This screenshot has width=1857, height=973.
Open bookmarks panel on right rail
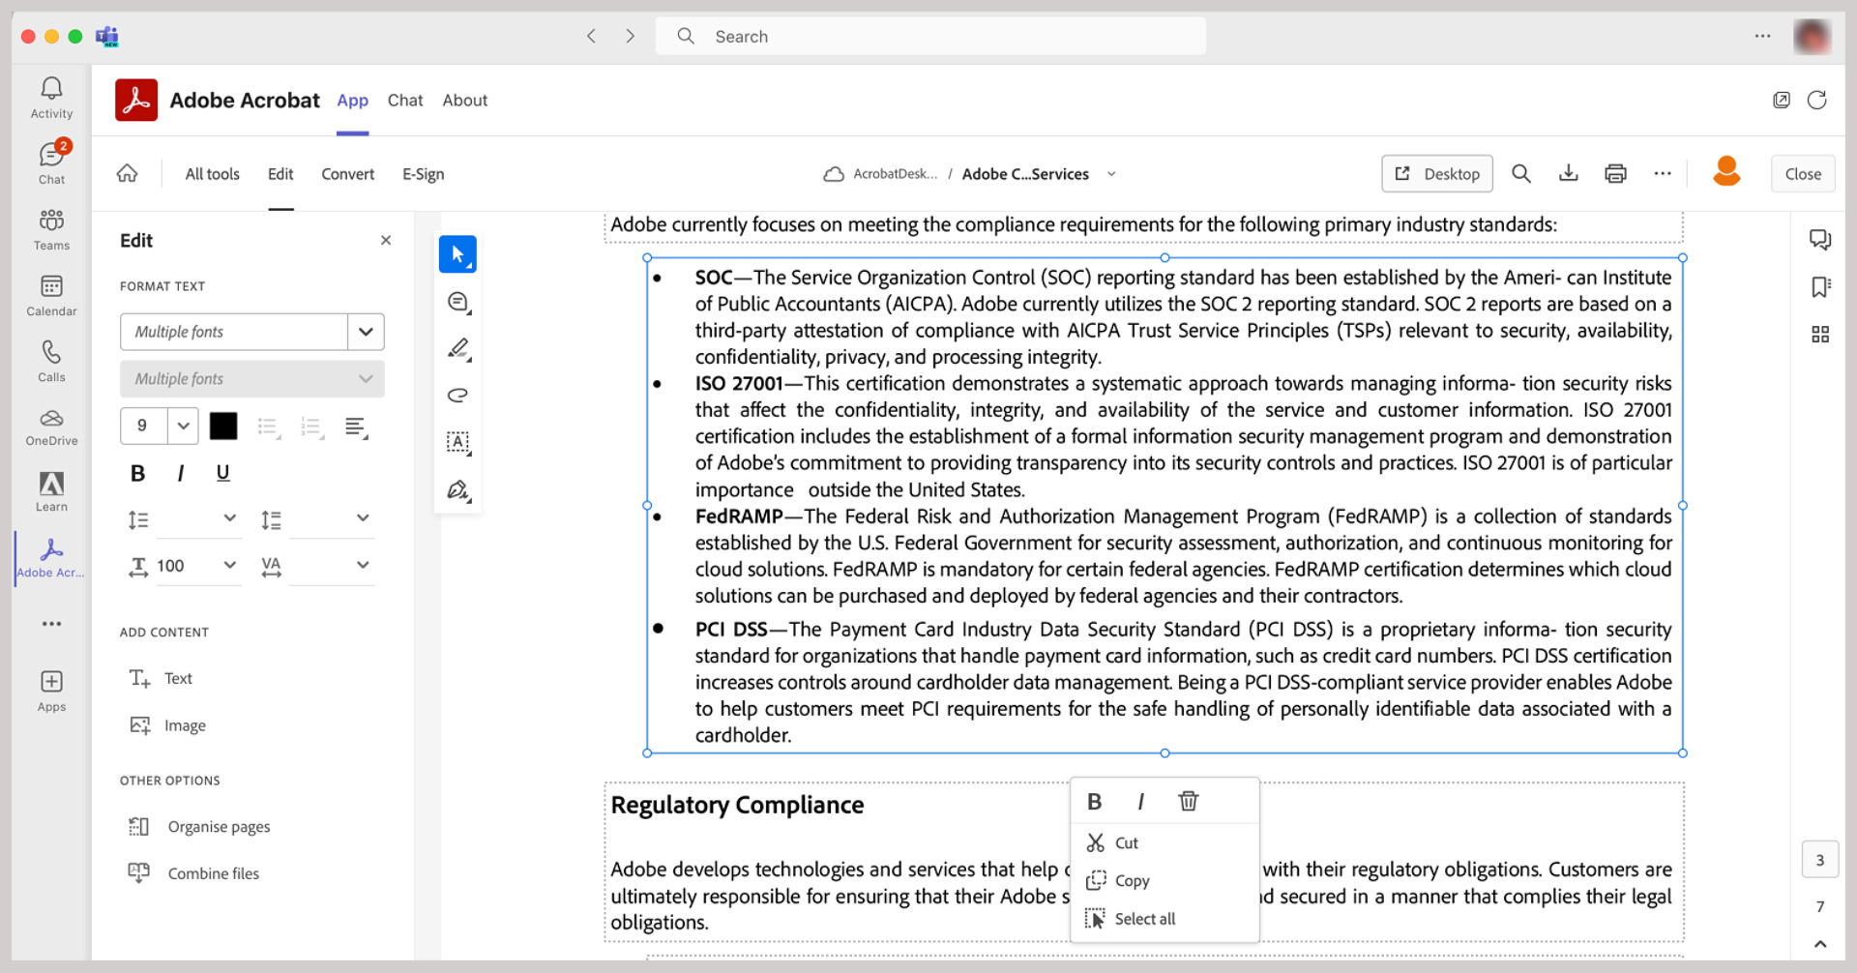[x=1819, y=286]
